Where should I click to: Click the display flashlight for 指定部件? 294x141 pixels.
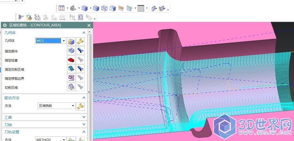(x=80, y=51)
